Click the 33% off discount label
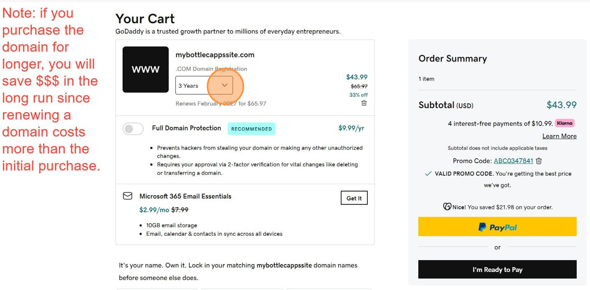This screenshot has height=290, width=590. pyautogui.click(x=358, y=95)
